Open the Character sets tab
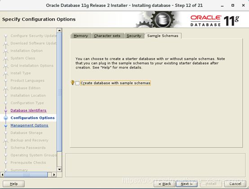 click(x=107, y=36)
